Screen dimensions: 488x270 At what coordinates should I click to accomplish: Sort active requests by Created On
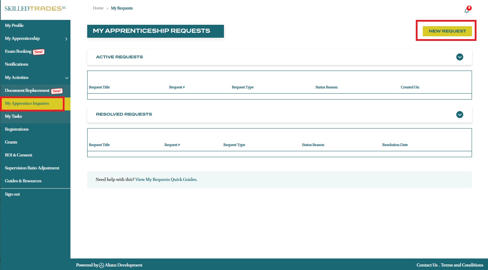point(410,87)
